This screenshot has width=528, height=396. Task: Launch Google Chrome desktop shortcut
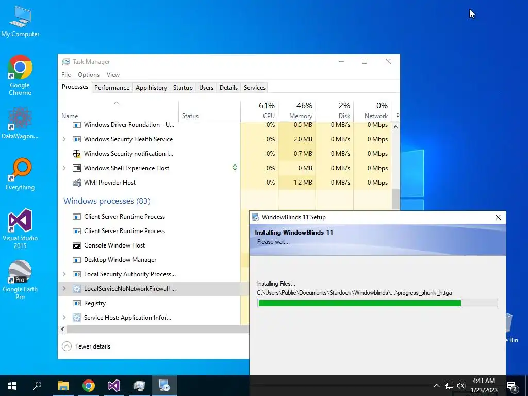point(20,75)
